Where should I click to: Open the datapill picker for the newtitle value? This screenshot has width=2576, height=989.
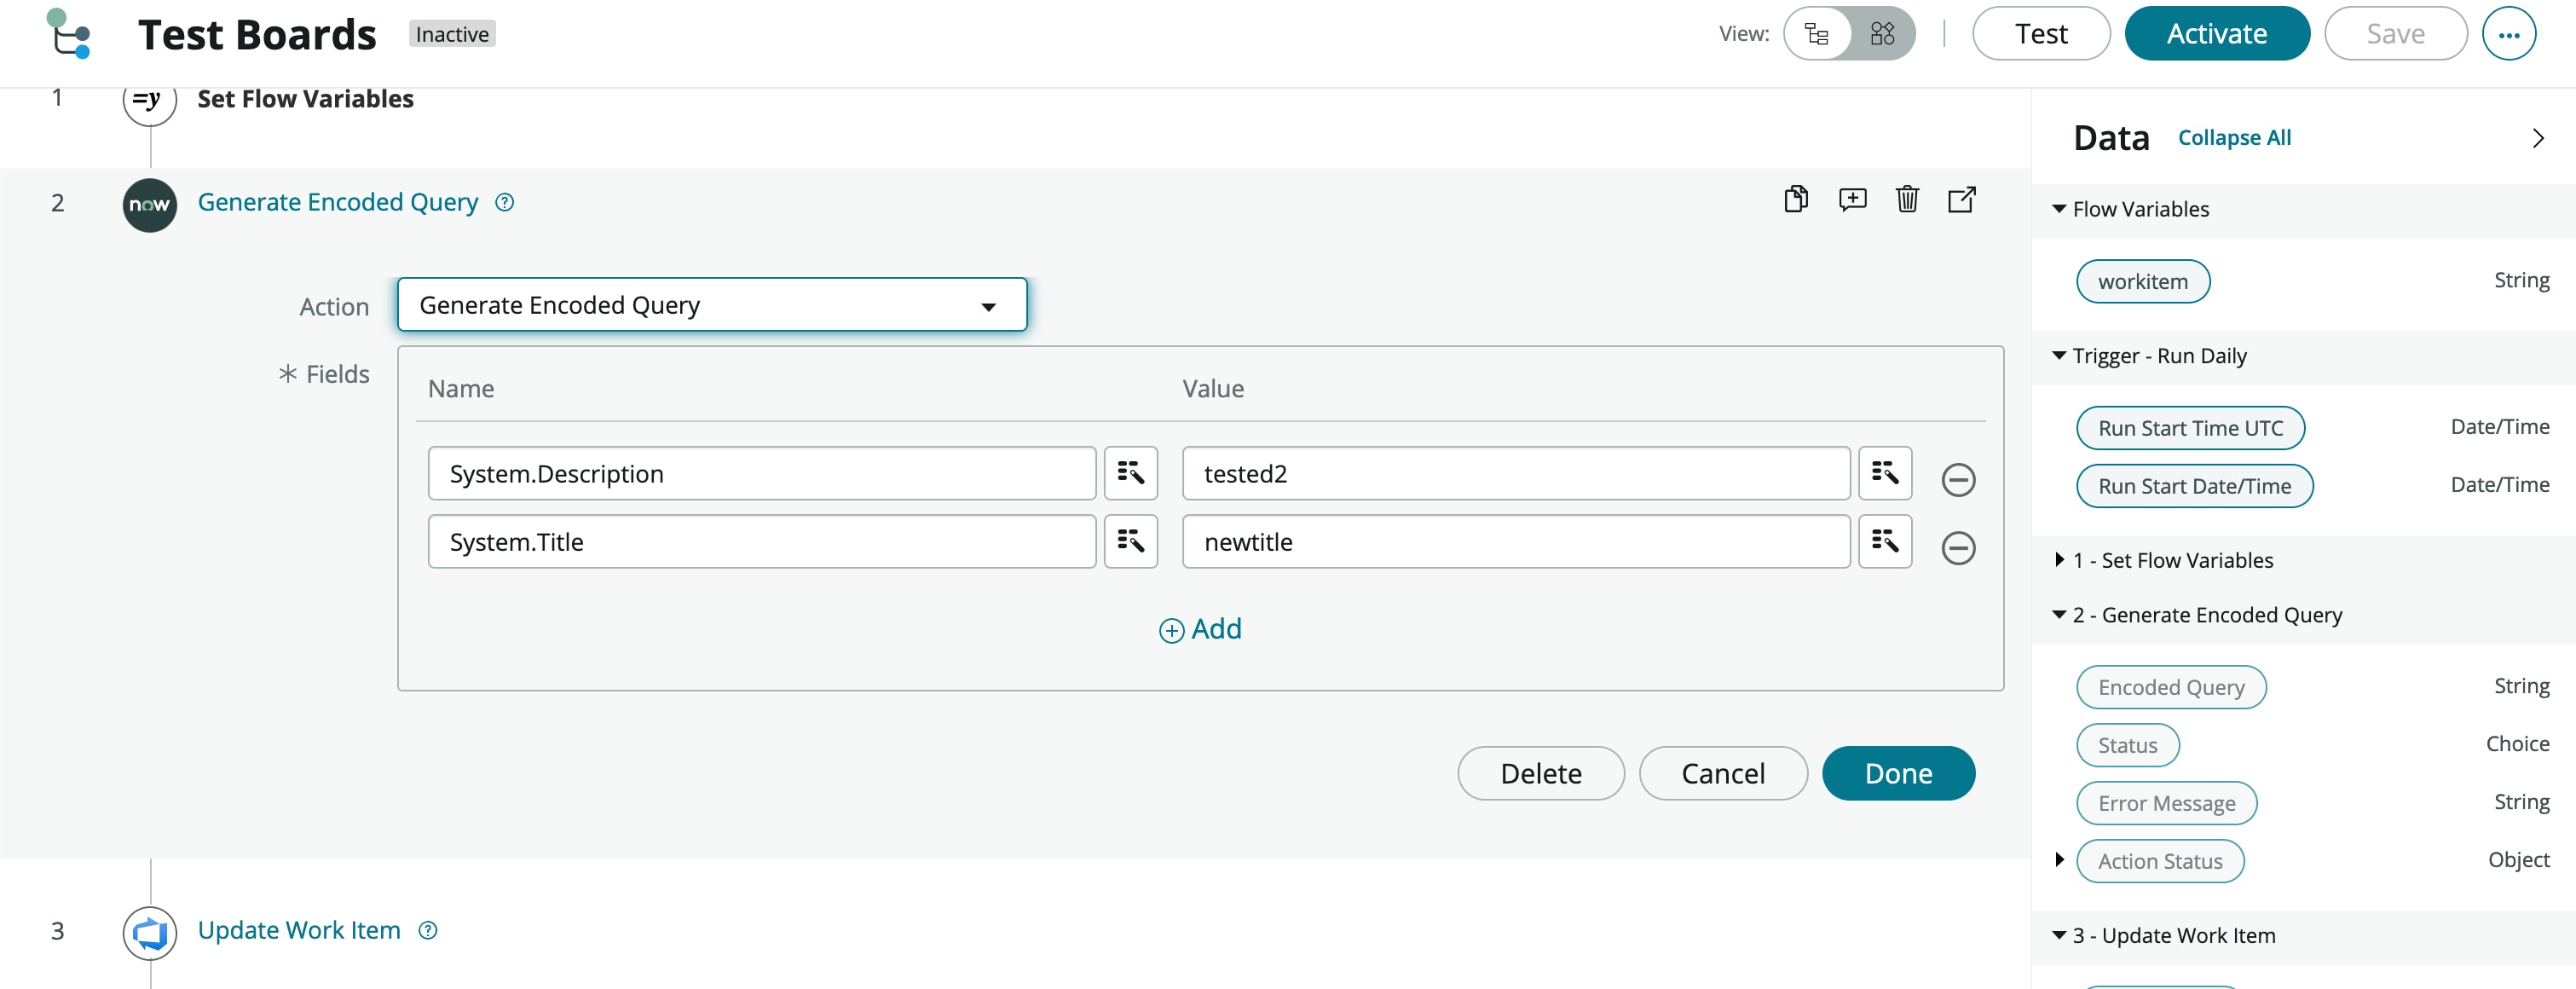1885,541
